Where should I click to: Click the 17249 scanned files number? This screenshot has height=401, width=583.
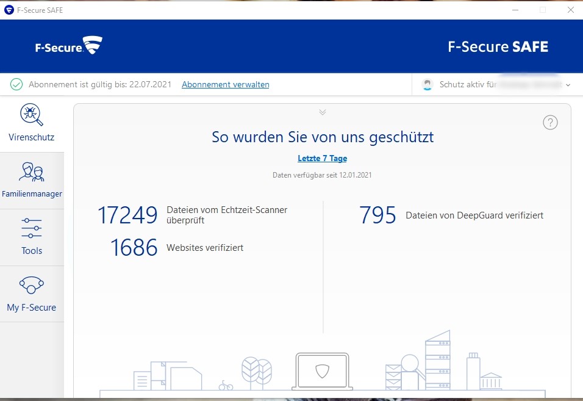coord(127,215)
